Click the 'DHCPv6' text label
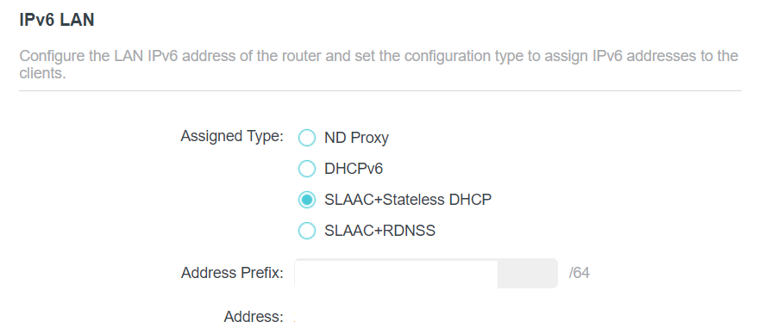Image resolution: width=771 pixels, height=334 pixels. click(354, 169)
